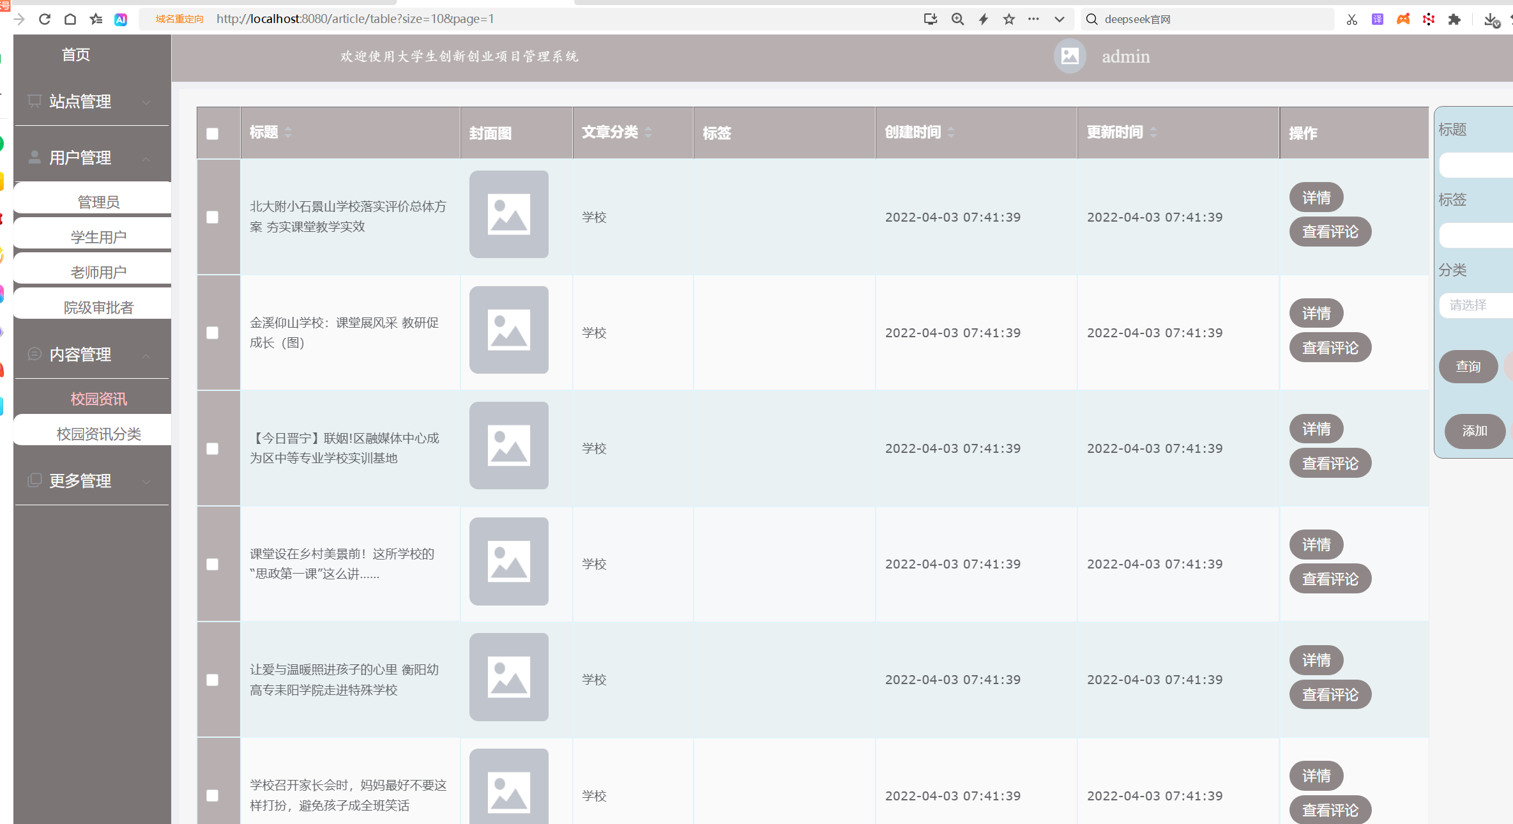Click the forward navigation arrow
Image resolution: width=1513 pixels, height=824 pixels.
click(x=19, y=19)
